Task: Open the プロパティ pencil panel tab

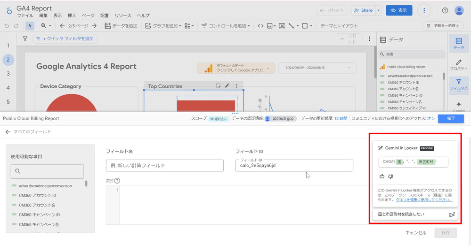Action: coord(459,65)
